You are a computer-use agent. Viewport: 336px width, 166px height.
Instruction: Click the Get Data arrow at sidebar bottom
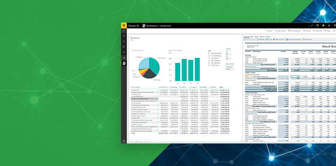(124, 141)
